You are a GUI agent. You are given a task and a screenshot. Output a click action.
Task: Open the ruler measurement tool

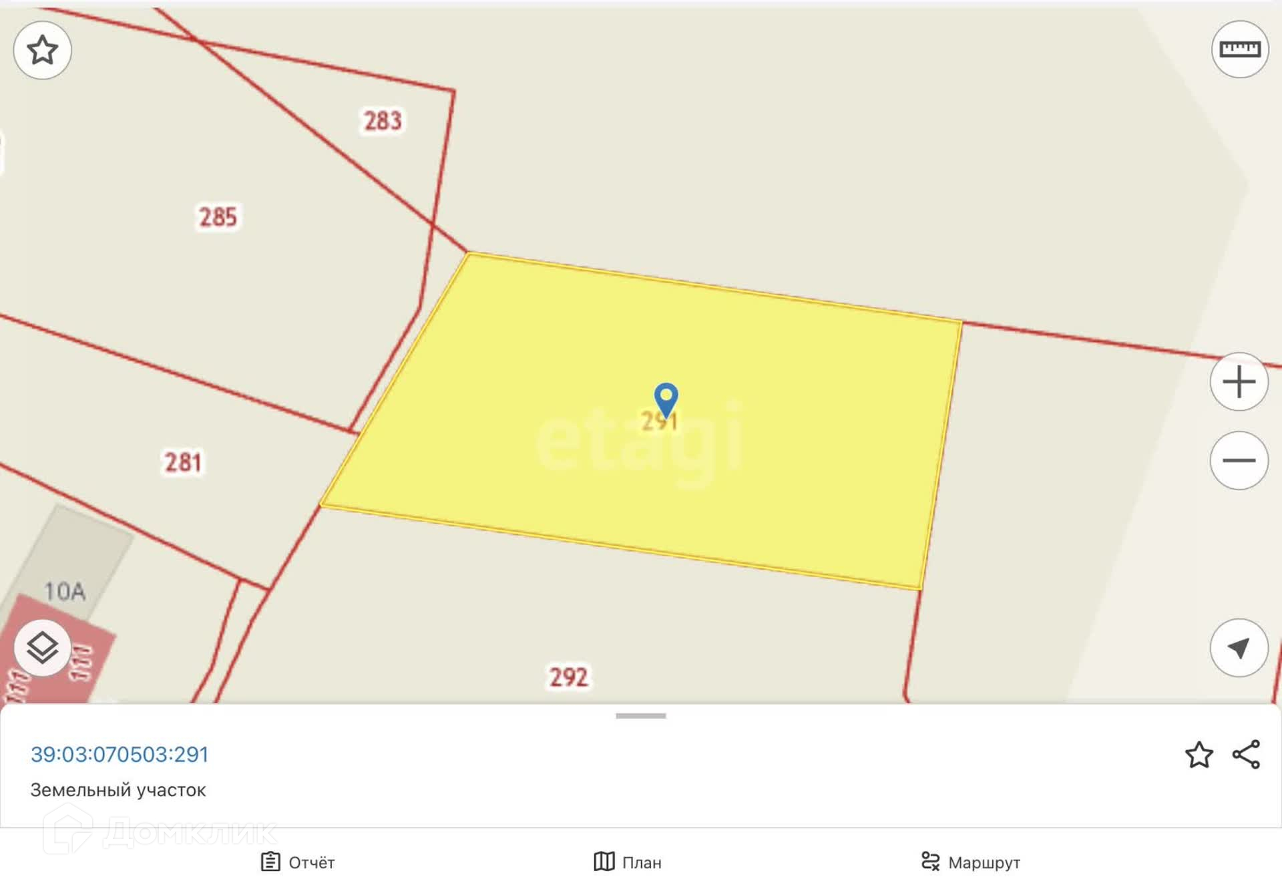1240,49
